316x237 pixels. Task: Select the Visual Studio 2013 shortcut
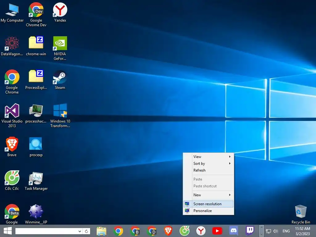[12, 115]
